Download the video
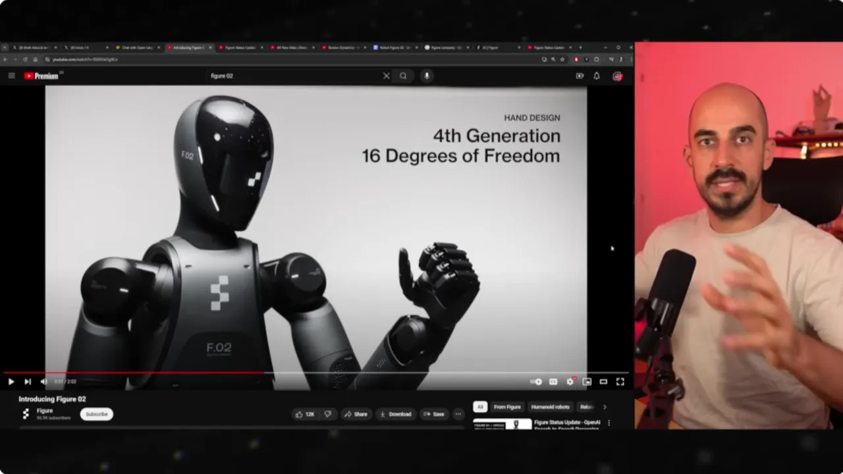This screenshot has height=474, width=843. click(396, 414)
